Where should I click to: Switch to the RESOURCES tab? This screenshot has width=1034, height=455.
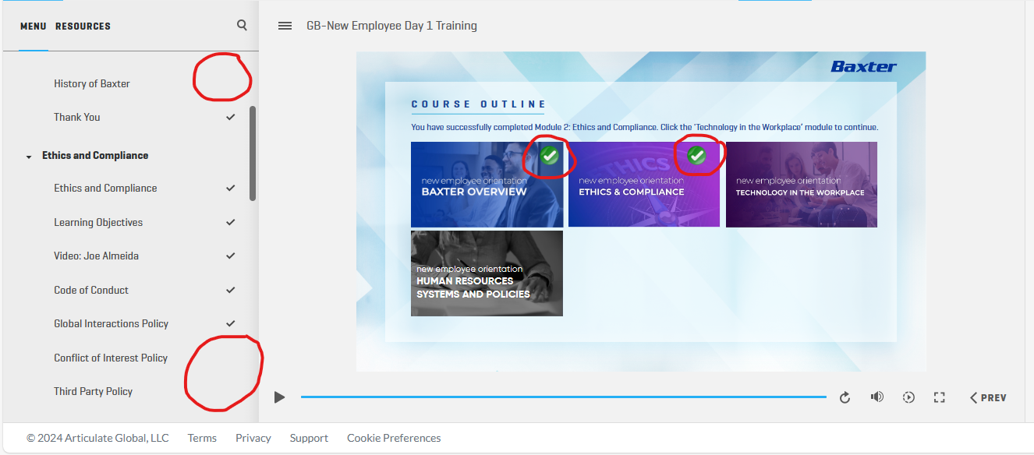(x=83, y=26)
